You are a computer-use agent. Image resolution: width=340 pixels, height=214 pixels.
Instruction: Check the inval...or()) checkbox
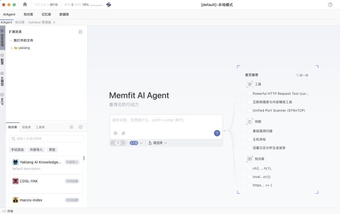click(250, 177)
